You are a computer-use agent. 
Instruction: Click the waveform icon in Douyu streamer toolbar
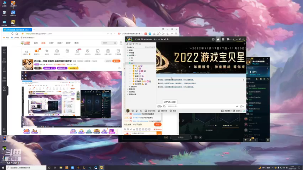[x=47, y=52]
